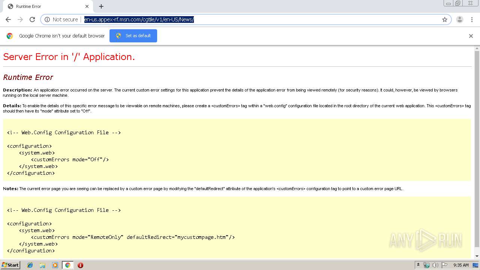
Task: Dismiss the default browser notification bar
Action: 471,36
